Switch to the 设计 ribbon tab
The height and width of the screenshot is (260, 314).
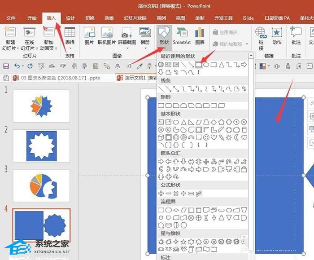tap(70, 18)
